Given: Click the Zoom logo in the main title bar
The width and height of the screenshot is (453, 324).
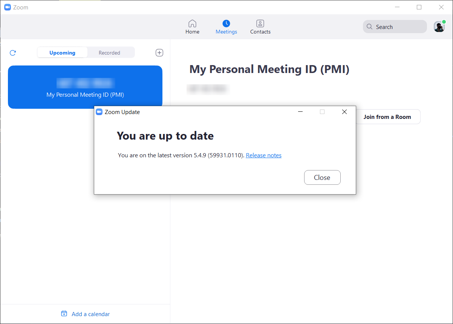Looking at the screenshot, I should pyautogui.click(x=8, y=7).
